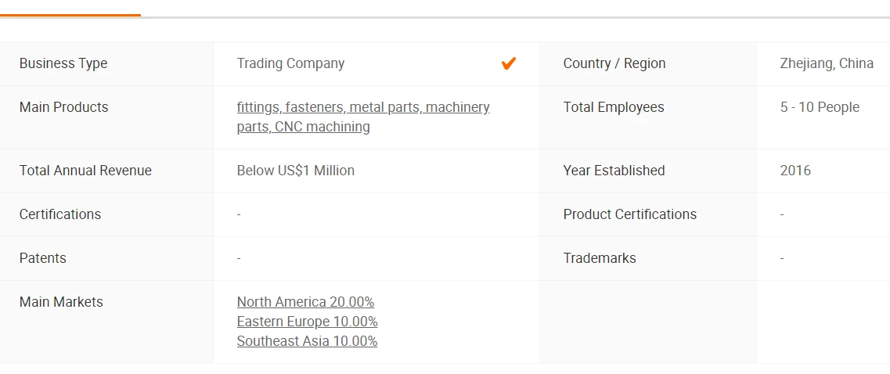Click the "Country / Region" label
This screenshot has width=890, height=374.
click(614, 63)
